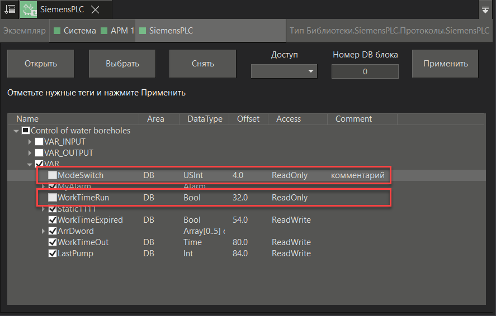Image resolution: width=496 pixels, height=316 pixels.
Task: Click the SiemensPLC tab's PLC icon
Action: tap(29, 9)
